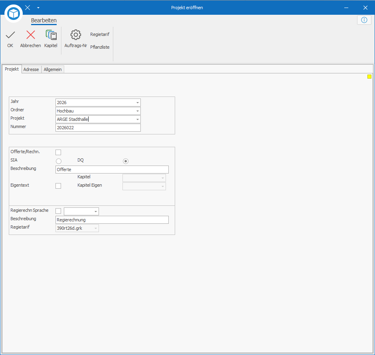The height and width of the screenshot is (355, 375).
Task: Open the Regietarif ribbon command
Action: (100, 34)
